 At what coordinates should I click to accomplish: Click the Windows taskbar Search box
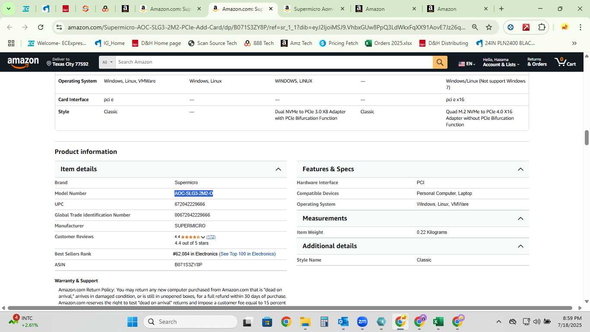(x=190, y=322)
